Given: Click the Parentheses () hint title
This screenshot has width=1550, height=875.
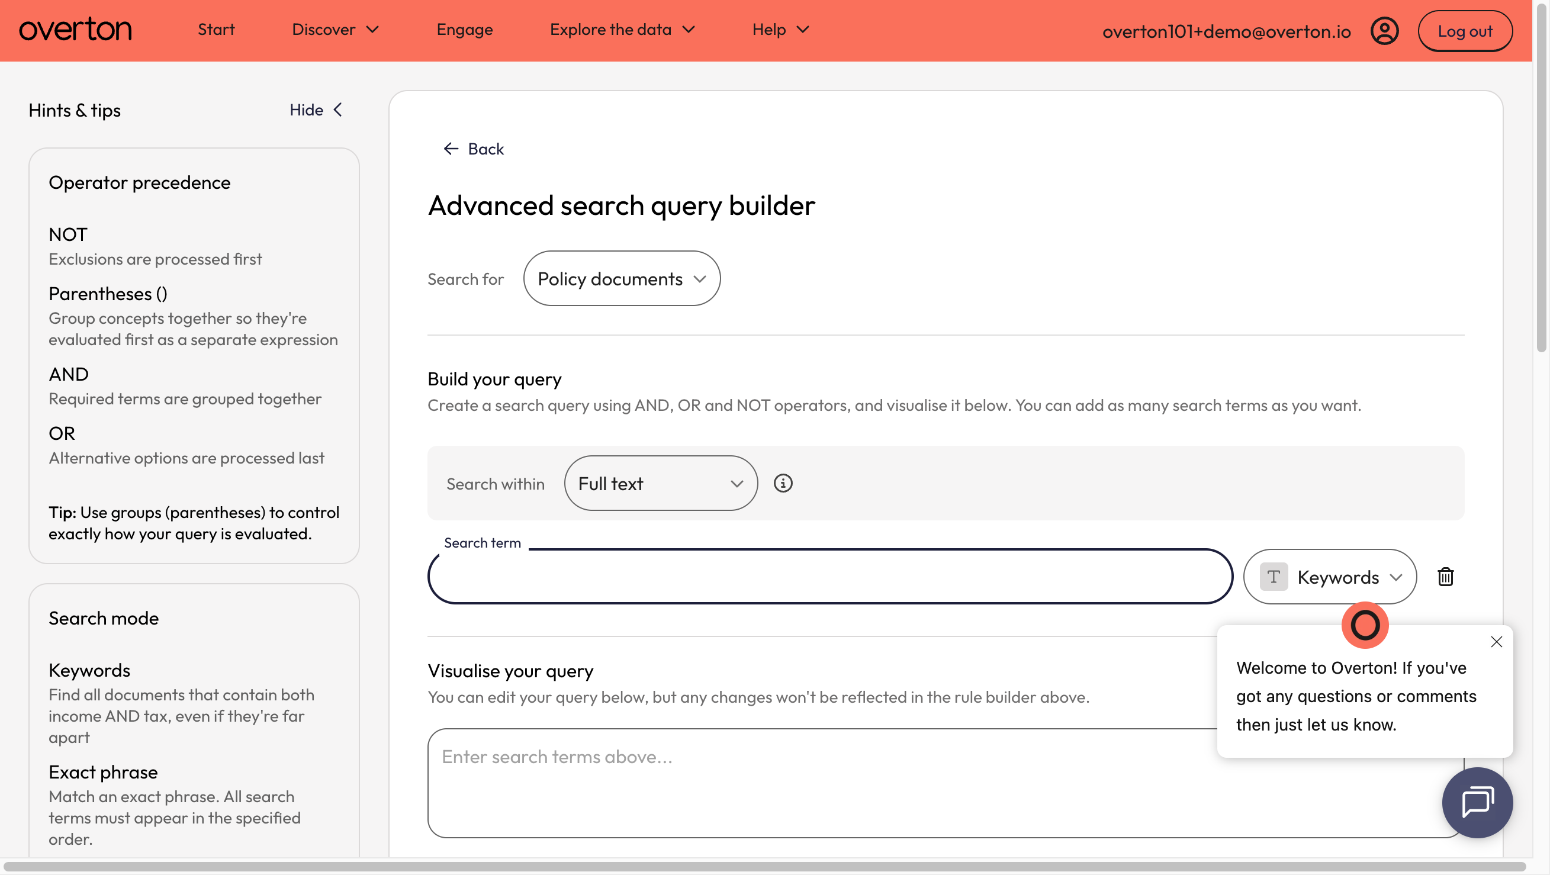Looking at the screenshot, I should (108, 294).
